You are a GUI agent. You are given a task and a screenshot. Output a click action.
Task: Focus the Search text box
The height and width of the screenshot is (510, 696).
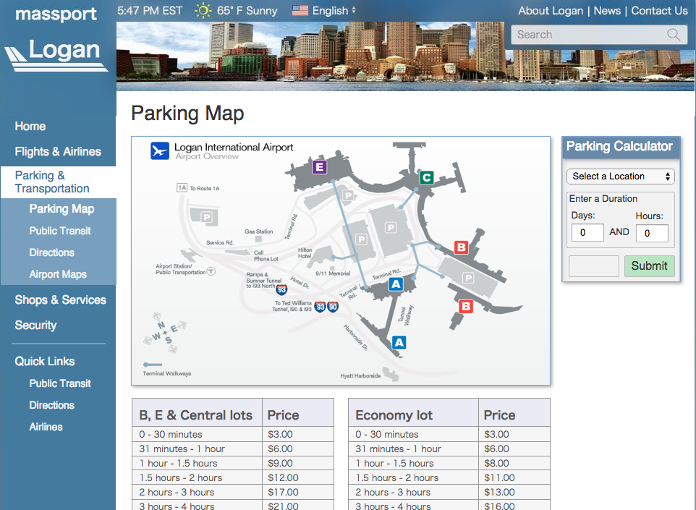(x=590, y=35)
